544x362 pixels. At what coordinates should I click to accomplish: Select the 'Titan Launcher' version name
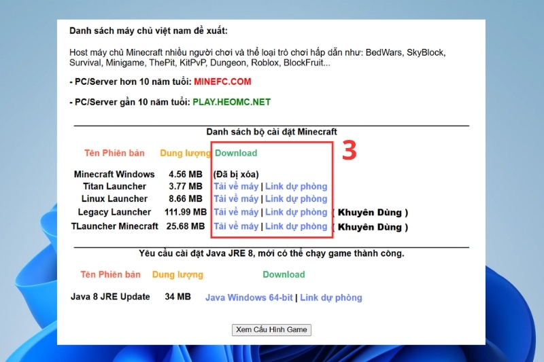point(114,186)
